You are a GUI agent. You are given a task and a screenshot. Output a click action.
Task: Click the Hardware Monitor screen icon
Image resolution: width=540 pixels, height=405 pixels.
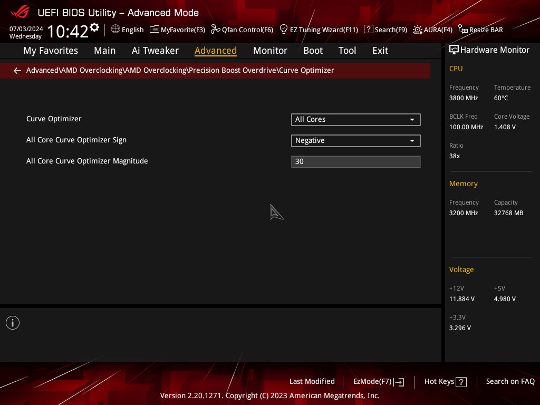[454, 50]
